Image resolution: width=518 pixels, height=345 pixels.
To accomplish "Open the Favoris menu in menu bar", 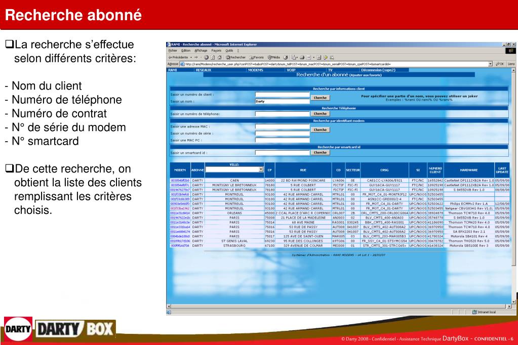I will coord(216,51).
